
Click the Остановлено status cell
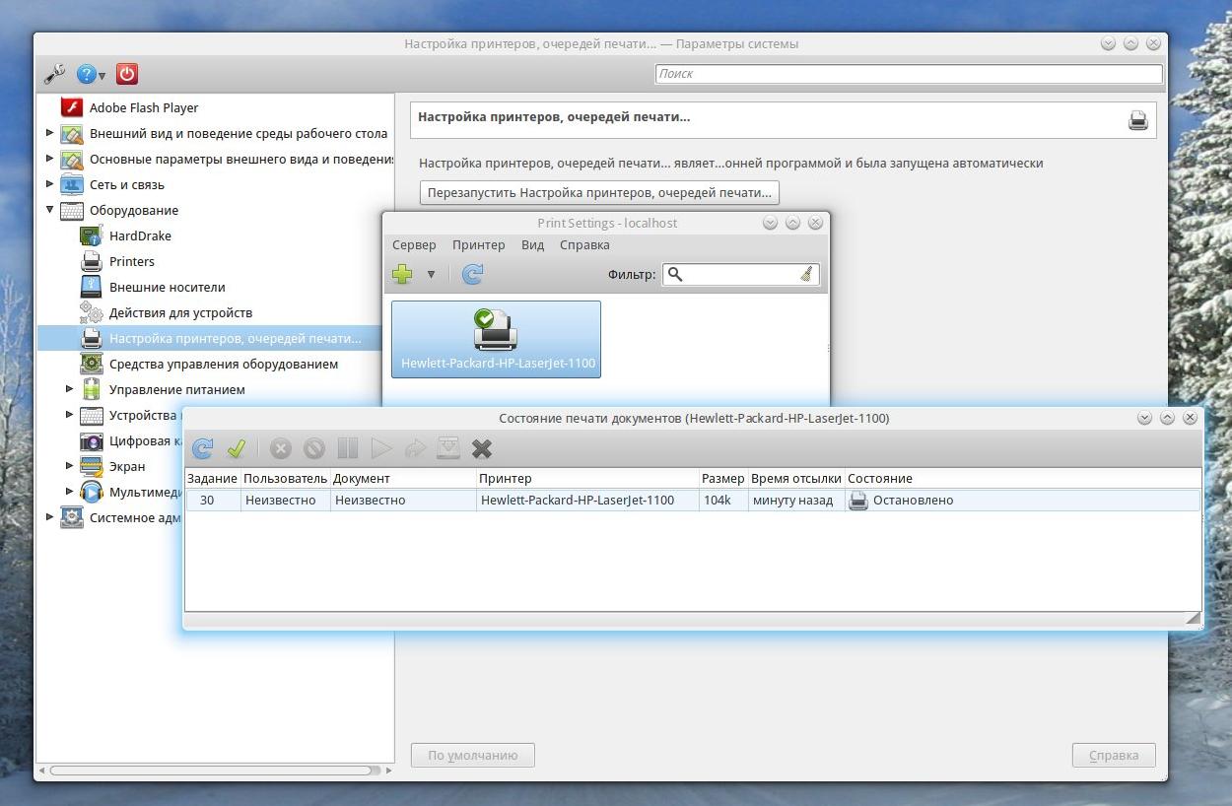coord(1022,500)
